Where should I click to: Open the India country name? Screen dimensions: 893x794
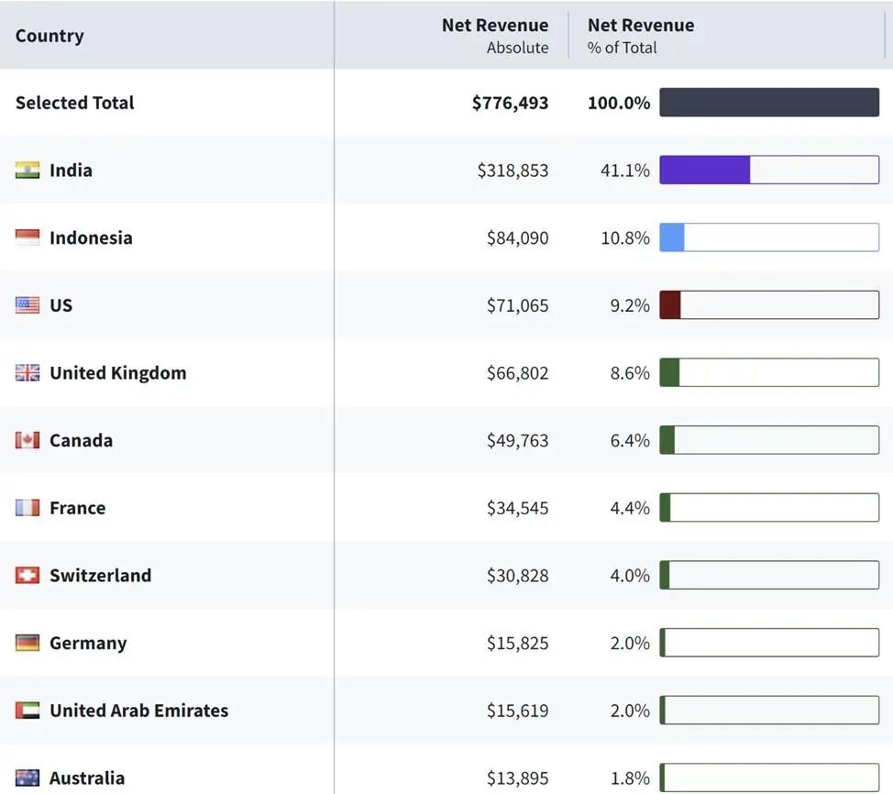pos(71,171)
